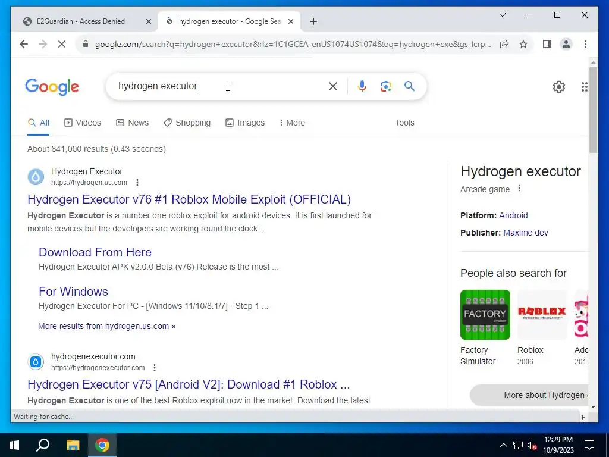Expand the More search filters menu

pos(292,123)
